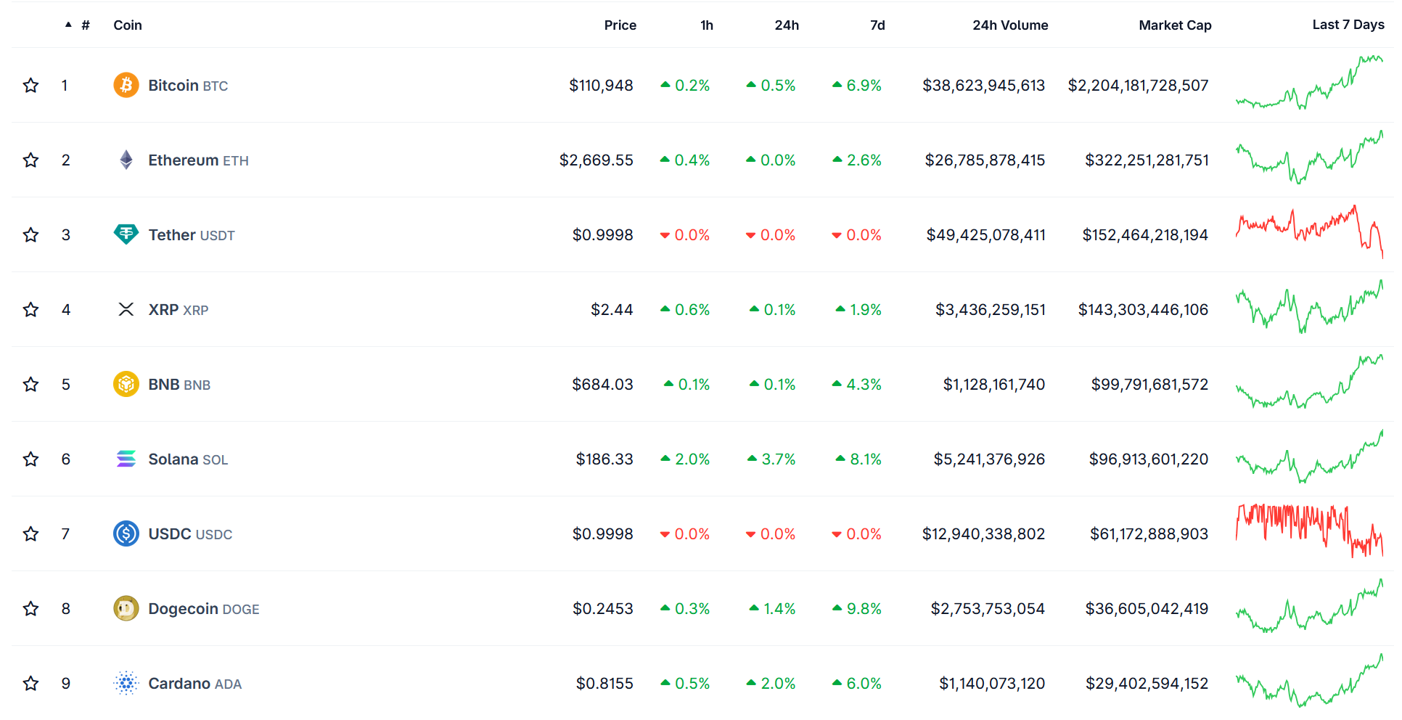
Task: Click Ethereum market cap $322,251,281,751
Action: (1147, 160)
